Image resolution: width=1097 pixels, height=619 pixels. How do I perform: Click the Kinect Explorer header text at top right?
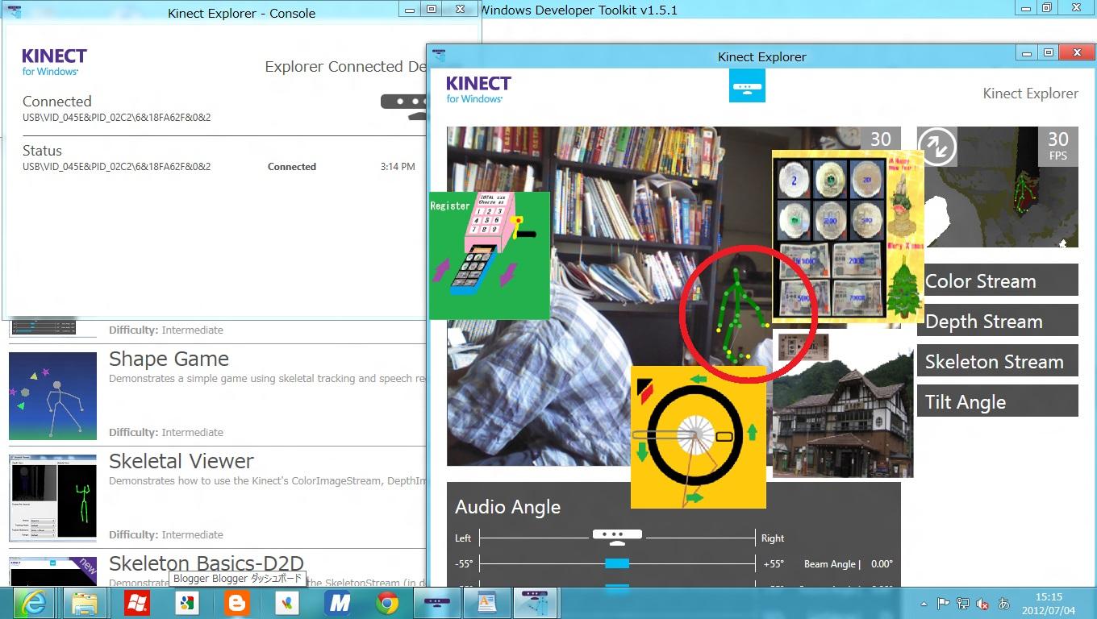click(1030, 93)
